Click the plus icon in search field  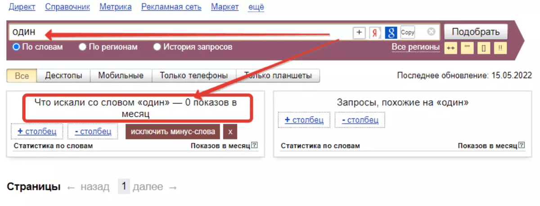coord(359,32)
